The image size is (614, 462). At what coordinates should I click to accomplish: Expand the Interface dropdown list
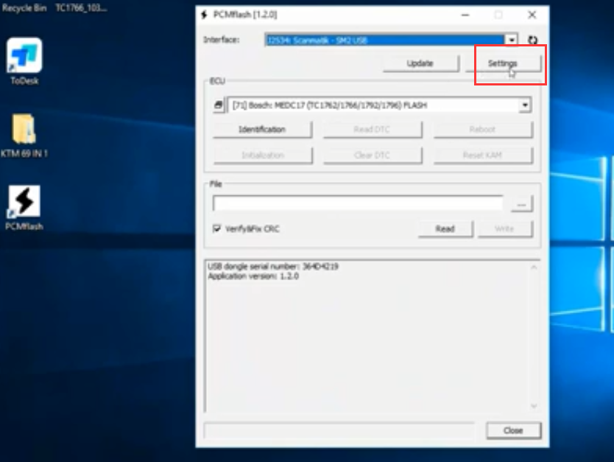click(x=512, y=40)
